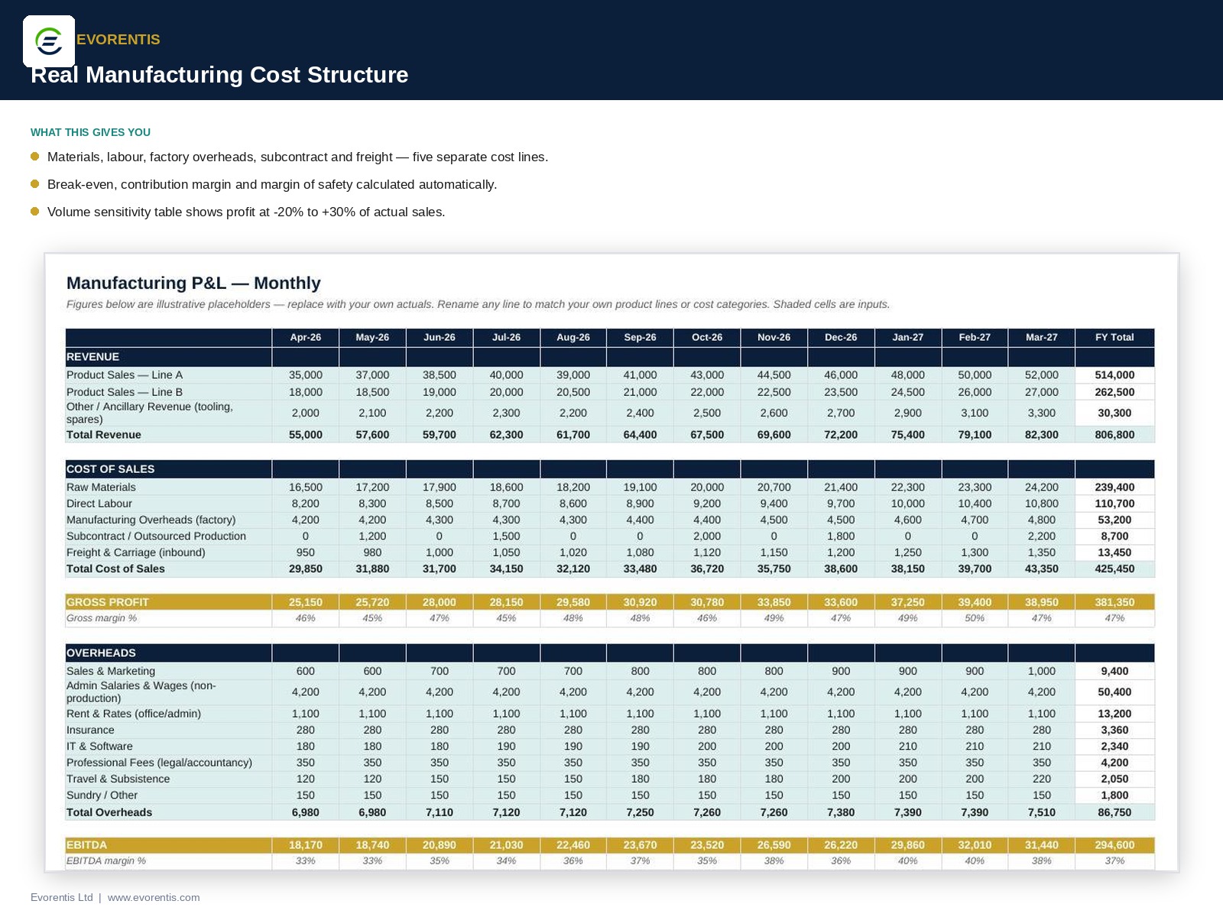The width and height of the screenshot is (1223, 917).
Task: Click the EBITDA row label
Action: point(87,845)
